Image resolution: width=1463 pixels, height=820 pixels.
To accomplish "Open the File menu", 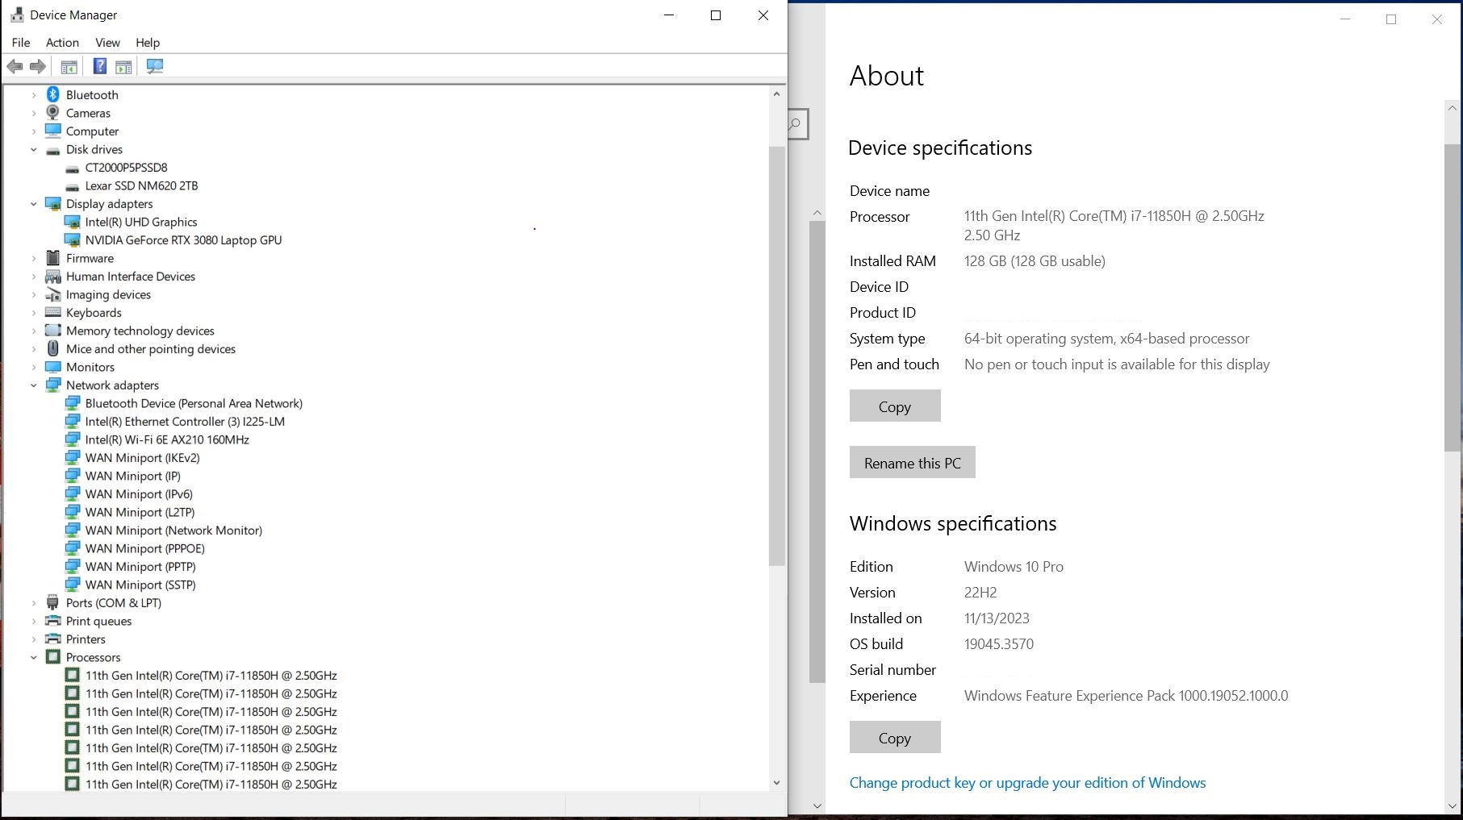I will [x=21, y=42].
